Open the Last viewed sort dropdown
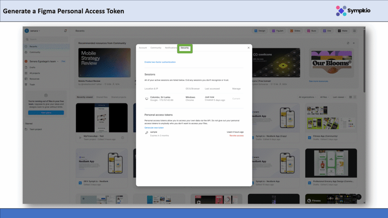388x218 pixels. point(339,97)
